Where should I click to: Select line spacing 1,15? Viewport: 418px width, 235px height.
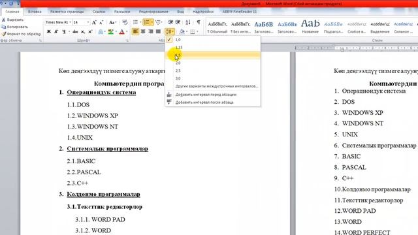[213, 48]
